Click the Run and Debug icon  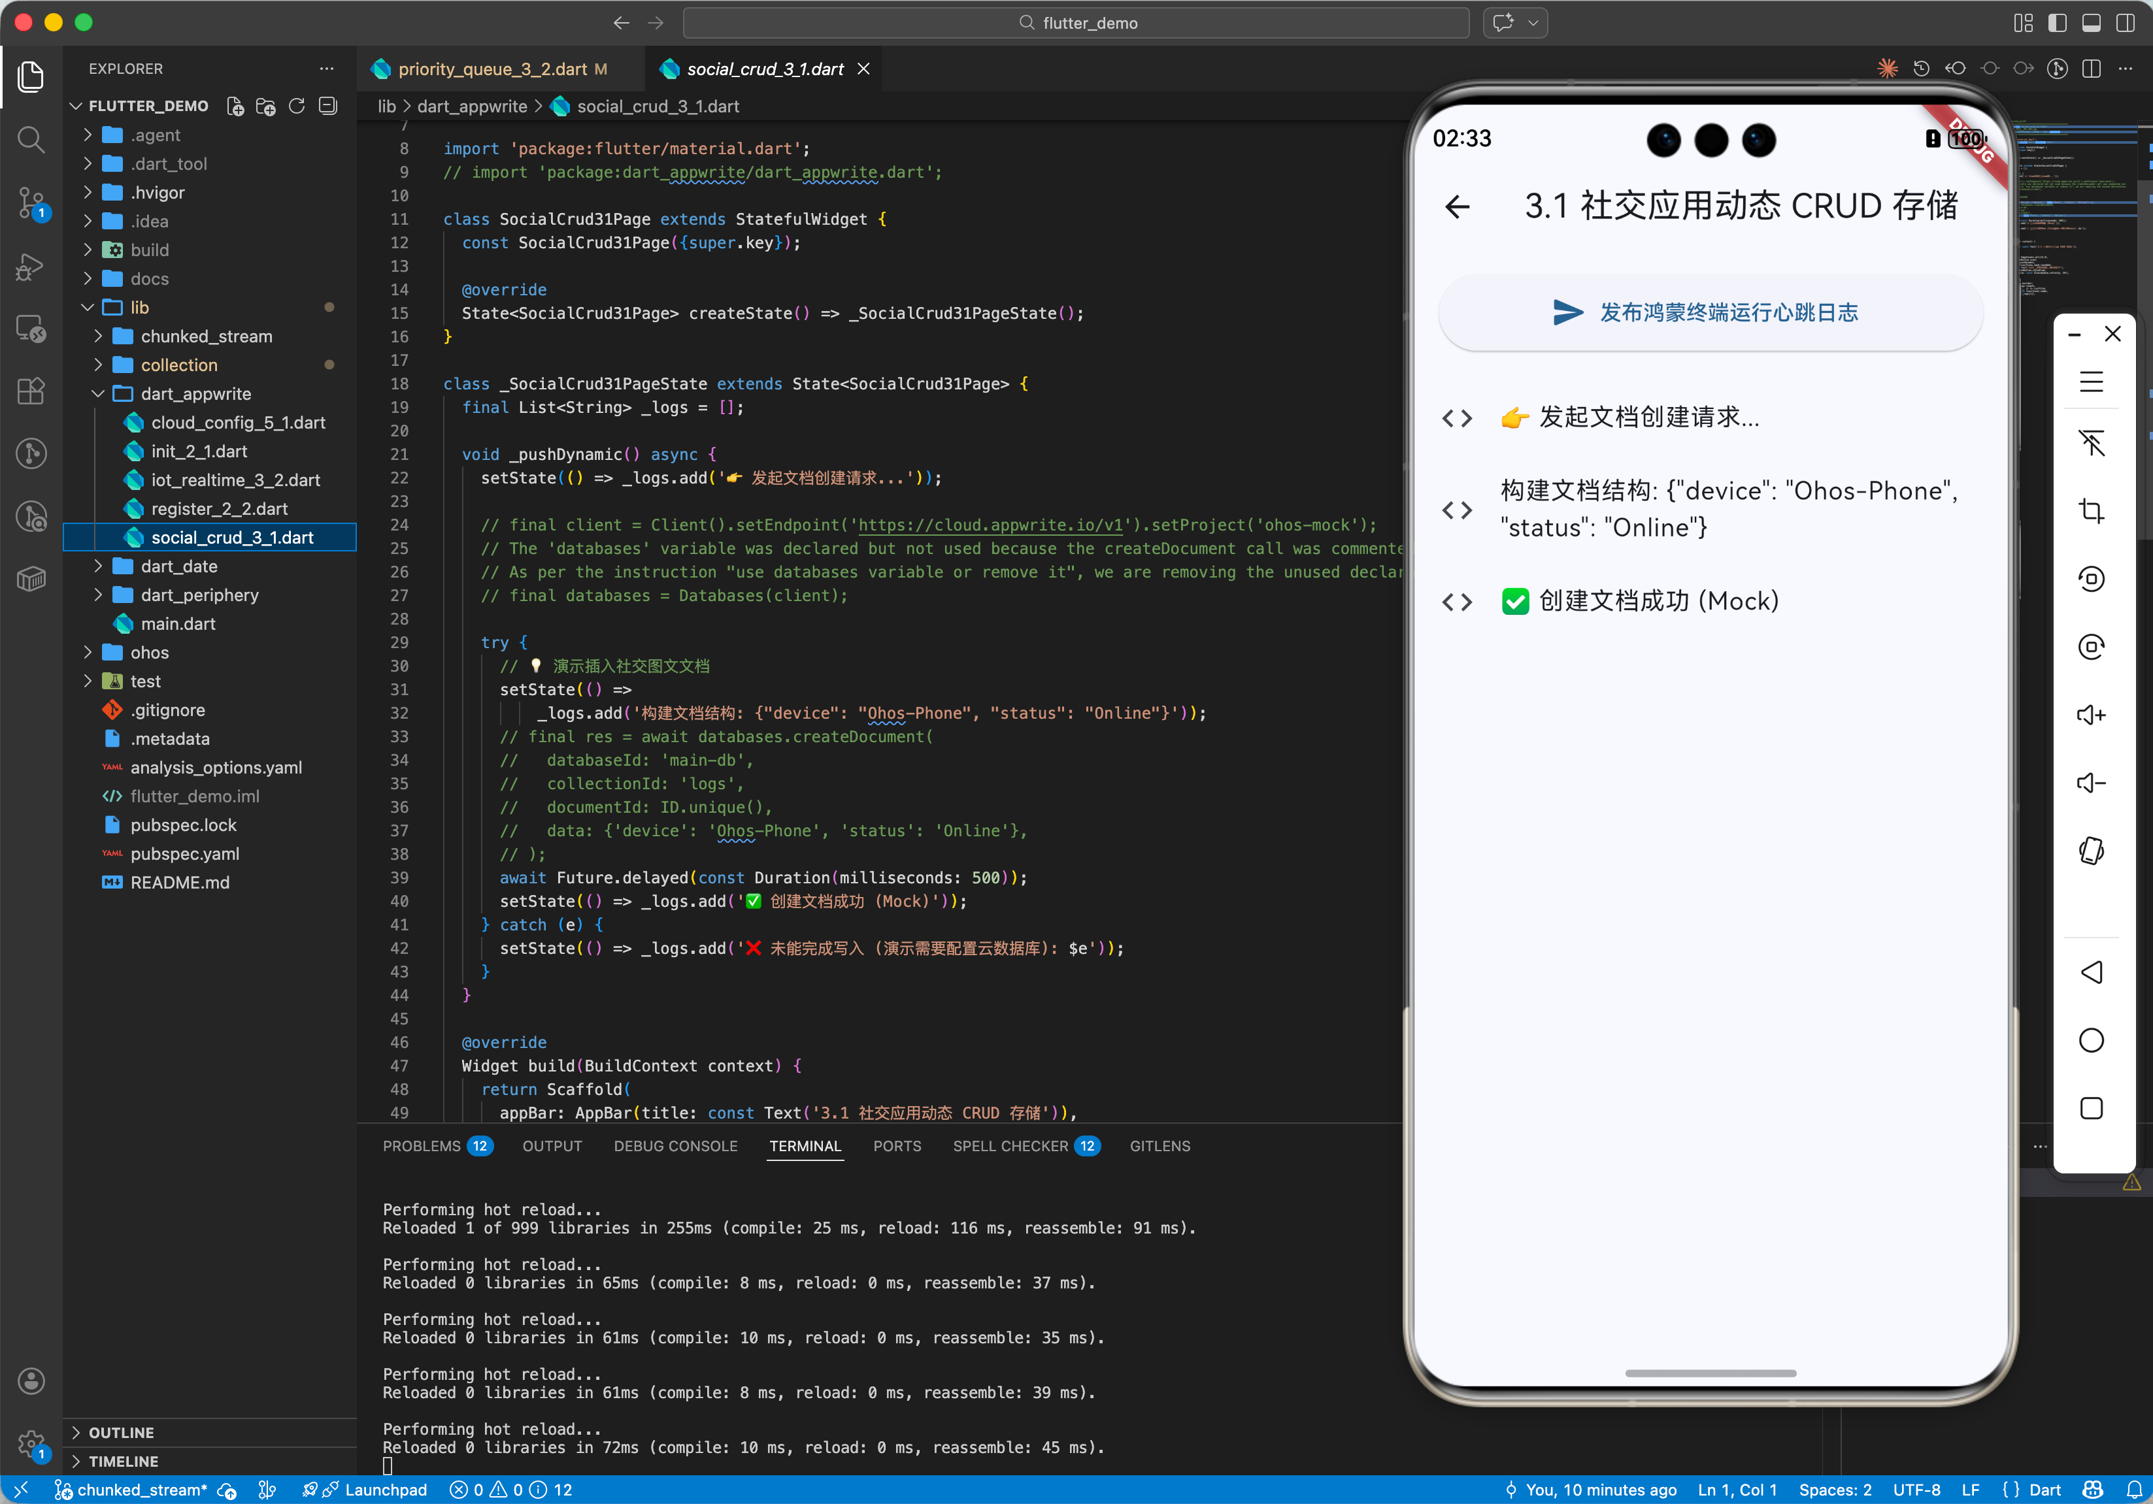coord(31,266)
